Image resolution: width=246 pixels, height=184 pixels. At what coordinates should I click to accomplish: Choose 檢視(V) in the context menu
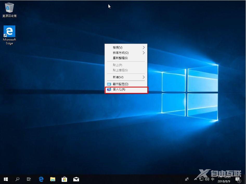126,47
